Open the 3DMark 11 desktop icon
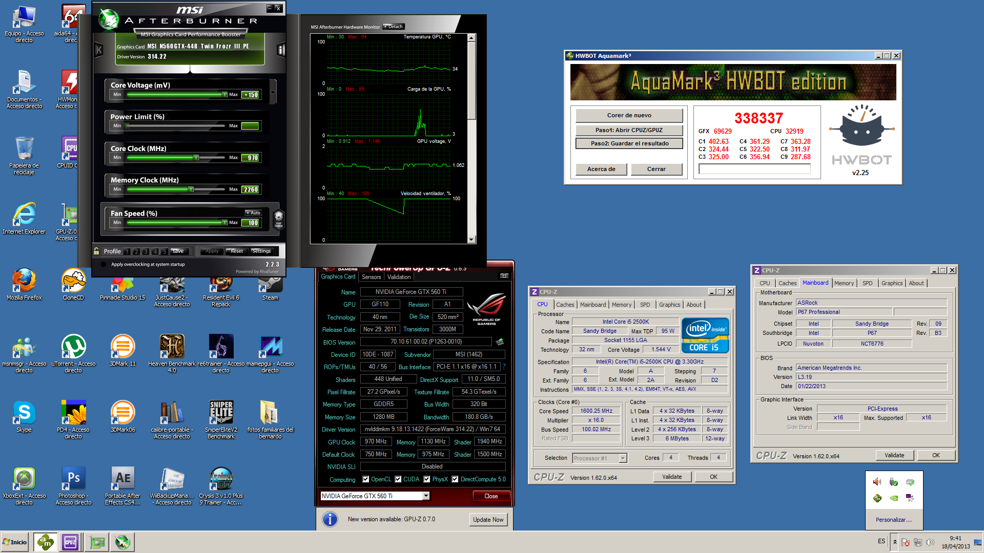The height and width of the screenshot is (553, 984). tap(122, 350)
